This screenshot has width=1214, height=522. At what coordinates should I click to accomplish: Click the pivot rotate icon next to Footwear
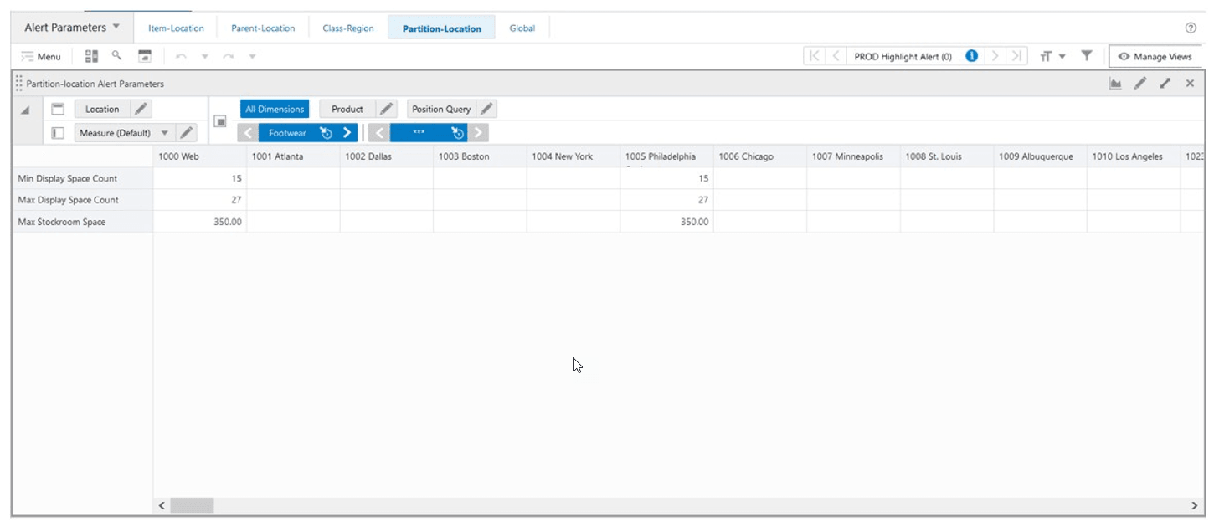click(x=327, y=132)
